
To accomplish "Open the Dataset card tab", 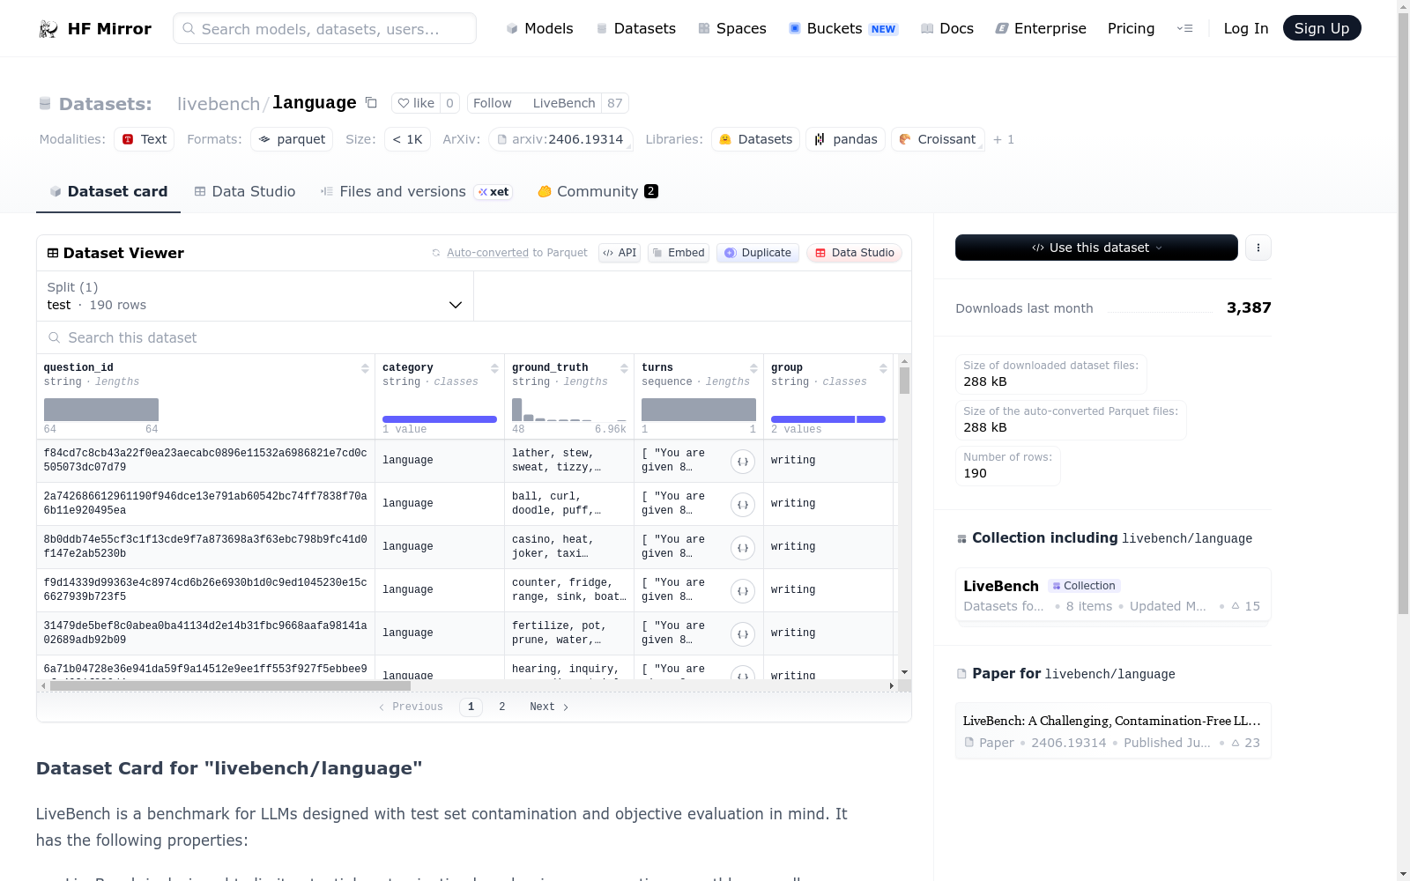I will tap(108, 191).
